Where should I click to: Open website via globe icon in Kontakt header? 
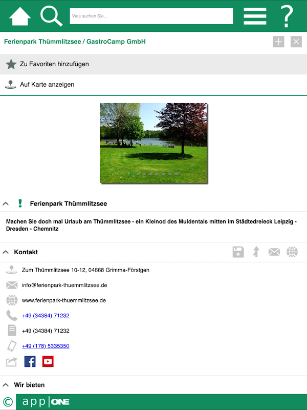292,252
